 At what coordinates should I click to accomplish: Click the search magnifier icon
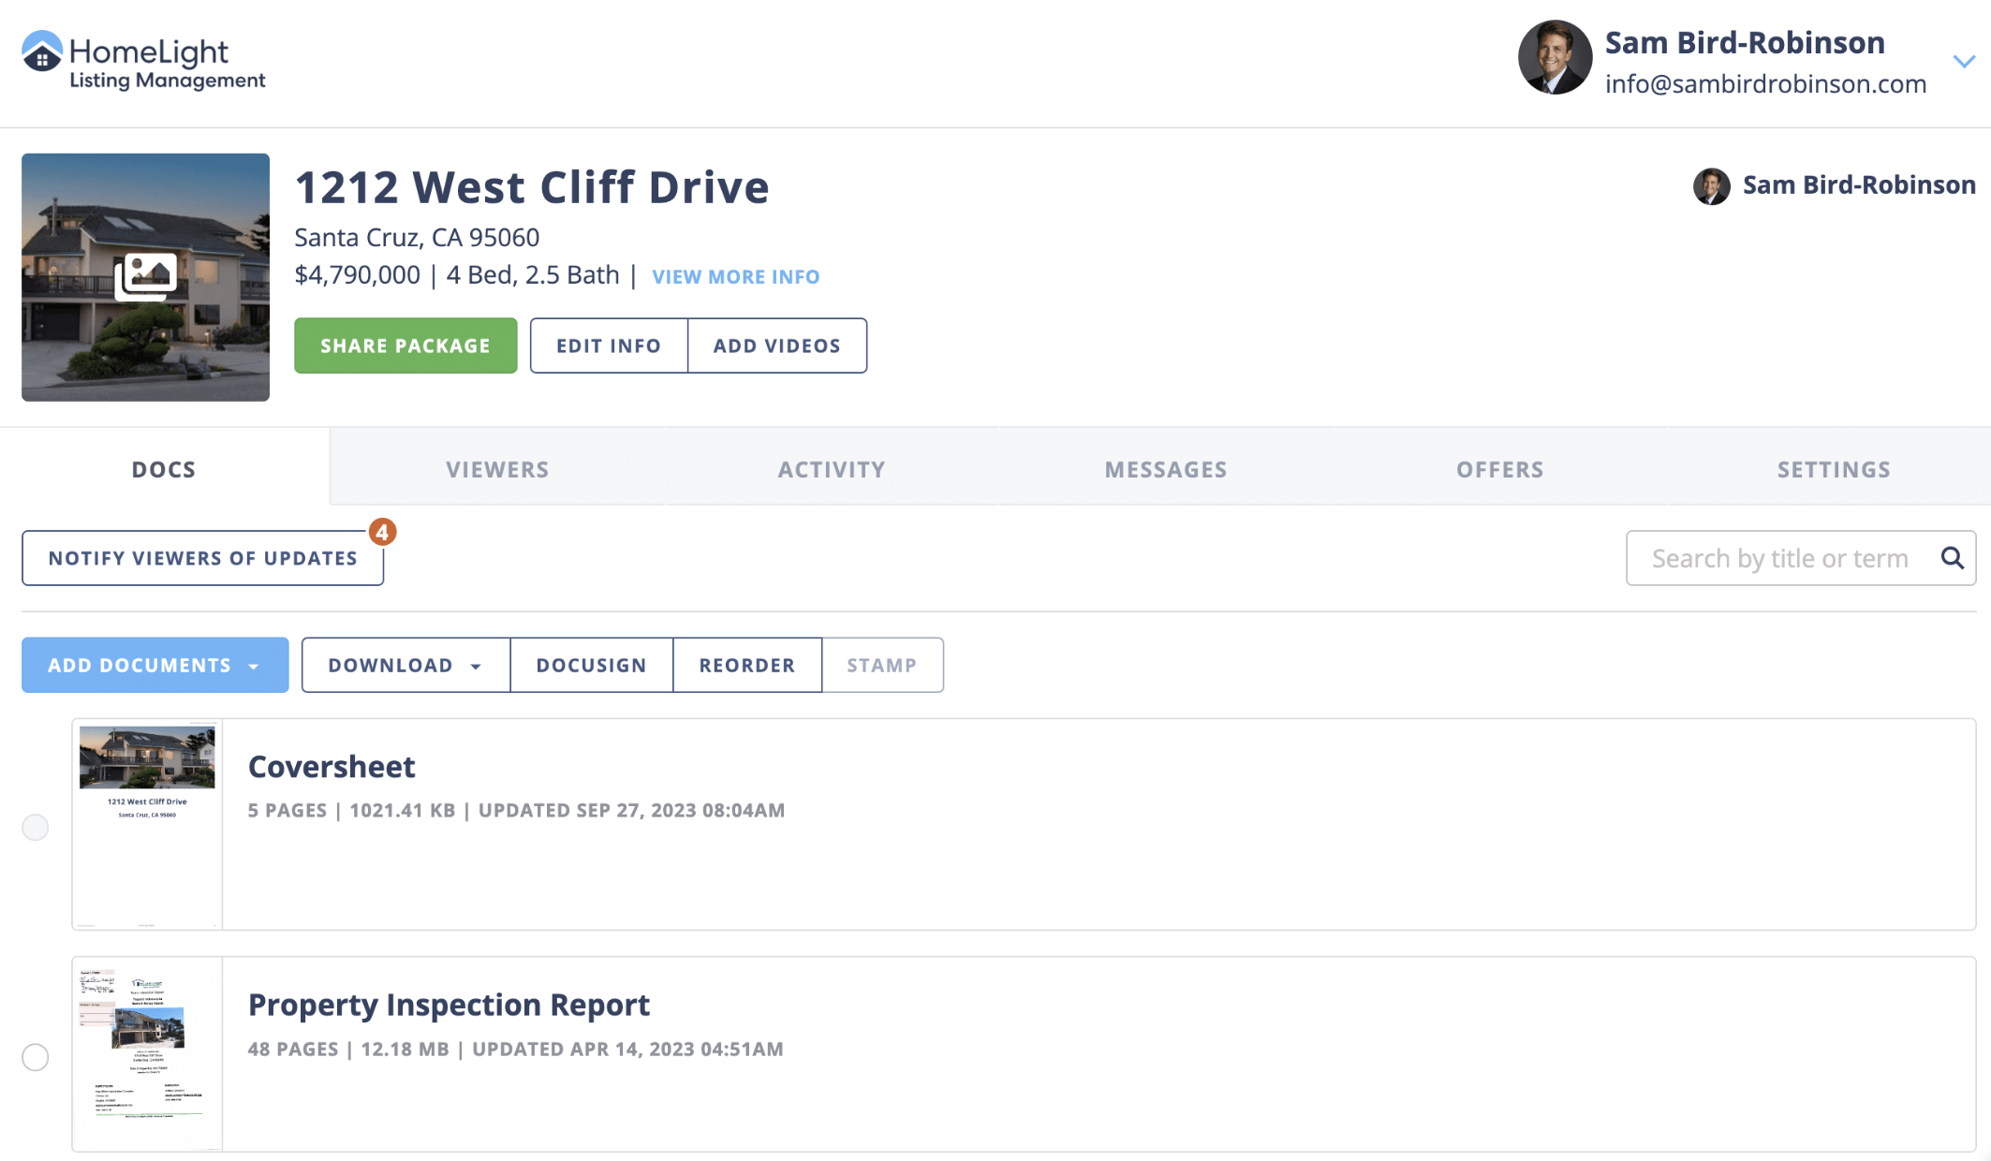pyautogui.click(x=1952, y=558)
